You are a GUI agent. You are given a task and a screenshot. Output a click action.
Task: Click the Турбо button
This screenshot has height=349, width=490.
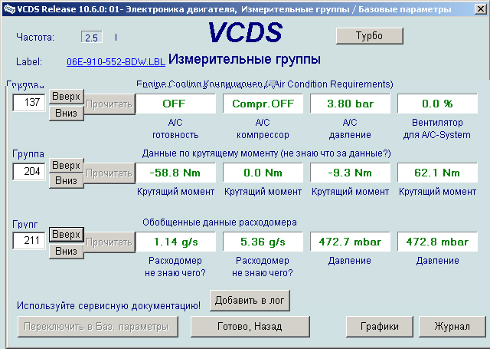[369, 36]
